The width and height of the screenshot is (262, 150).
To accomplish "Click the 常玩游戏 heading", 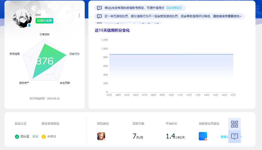I will (103, 124).
